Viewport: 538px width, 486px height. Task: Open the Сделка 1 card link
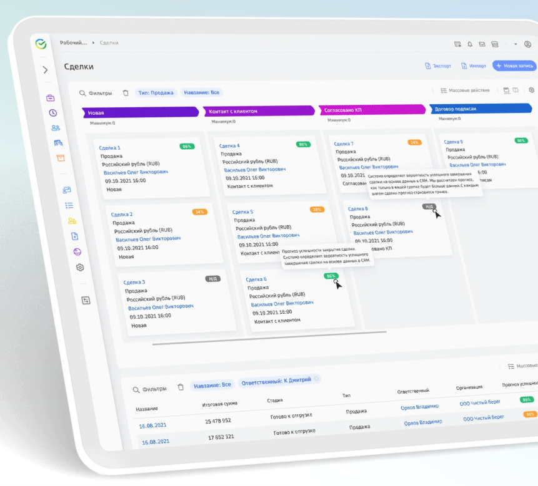click(x=110, y=148)
